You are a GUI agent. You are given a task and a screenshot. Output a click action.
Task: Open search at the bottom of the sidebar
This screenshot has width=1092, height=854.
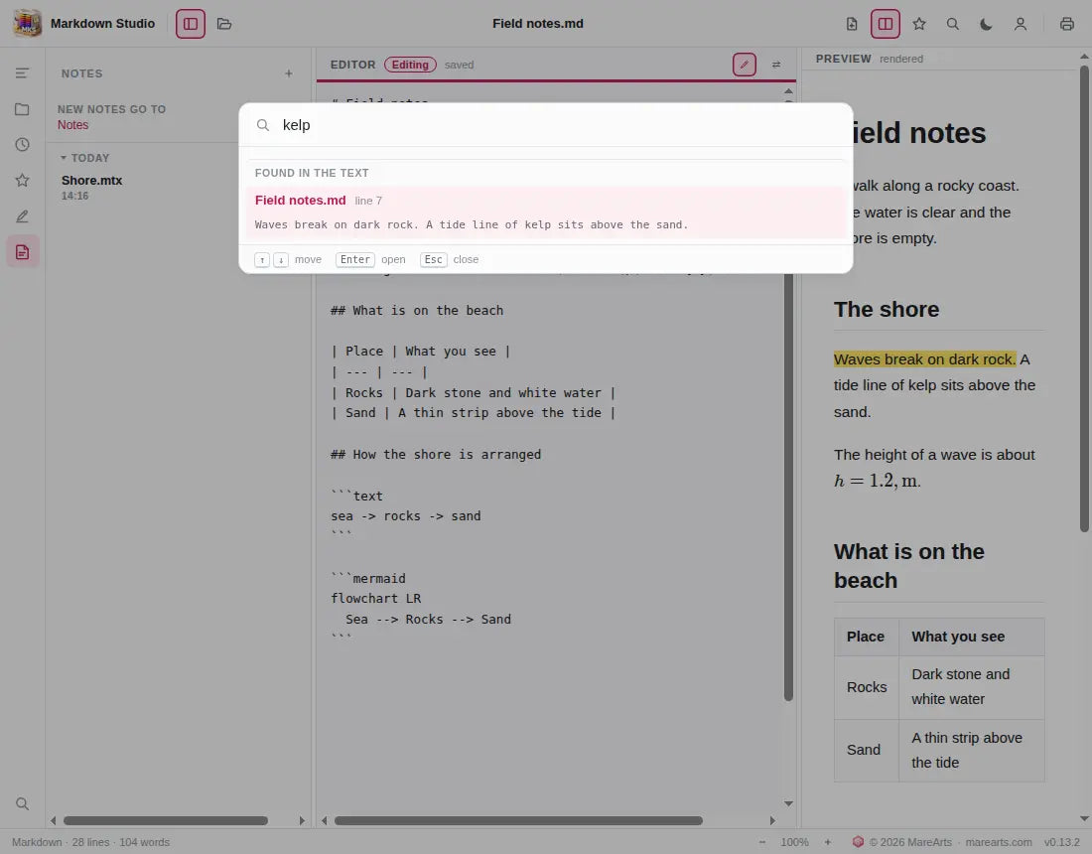click(22, 803)
